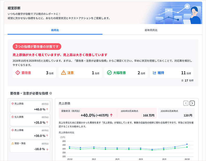Click the 26/10 green data point on chart

(187, 147)
